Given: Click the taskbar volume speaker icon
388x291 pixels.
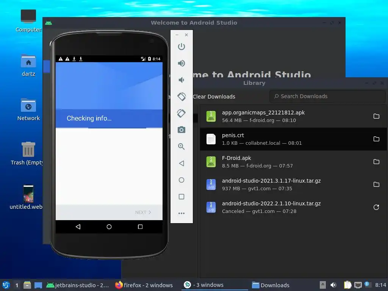Looking at the screenshot, I should [333, 285].
